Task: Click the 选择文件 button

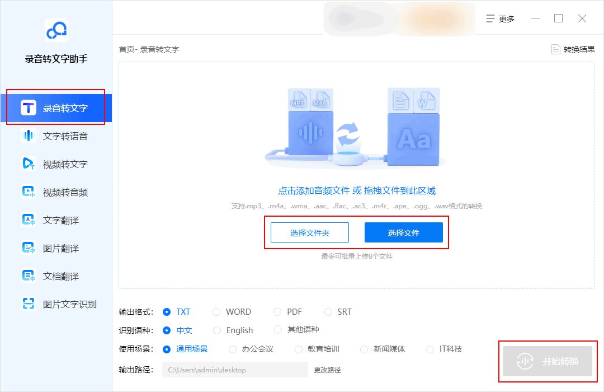Action: tap(404, 232)
